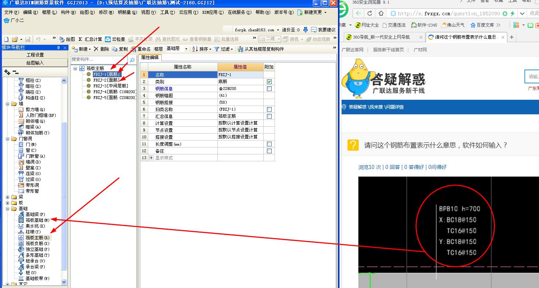Viewport: 539px width, 288px height.
Task: Expand the 显示样式 property row
Action: point(152,158)
